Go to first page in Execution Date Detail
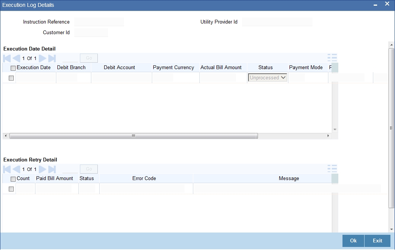The width and height of the screenshot is (395, 250). [7, 59]
